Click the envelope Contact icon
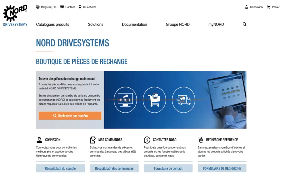Viewport: 284px width, 178px height. pos(62,7)
